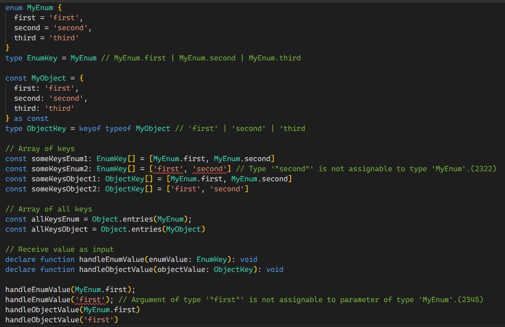Image resolution: width=505 pixels, height=327 pixels.
Task: Click the "as const" assertion
Action: pyautogui.click(x=31, y=119)
